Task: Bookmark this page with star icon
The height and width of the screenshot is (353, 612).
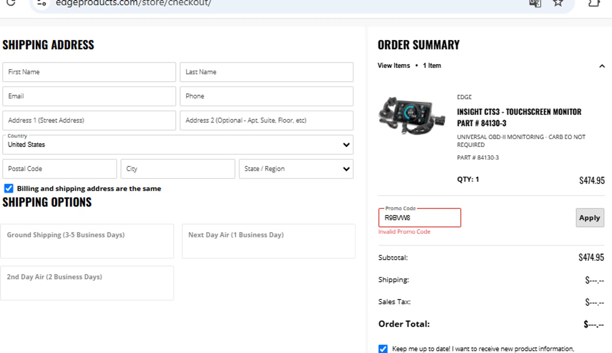Action: pos(558,3)
